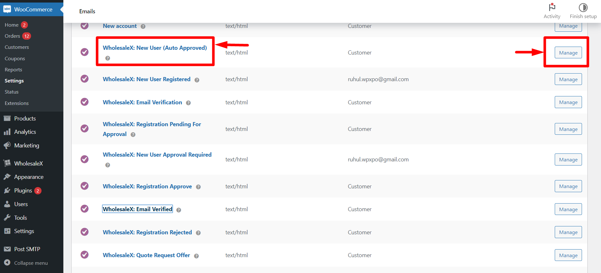Viewport: 601px width, 273px height.
Task: Manage the Email Verification email
Action: pos(568,102)
